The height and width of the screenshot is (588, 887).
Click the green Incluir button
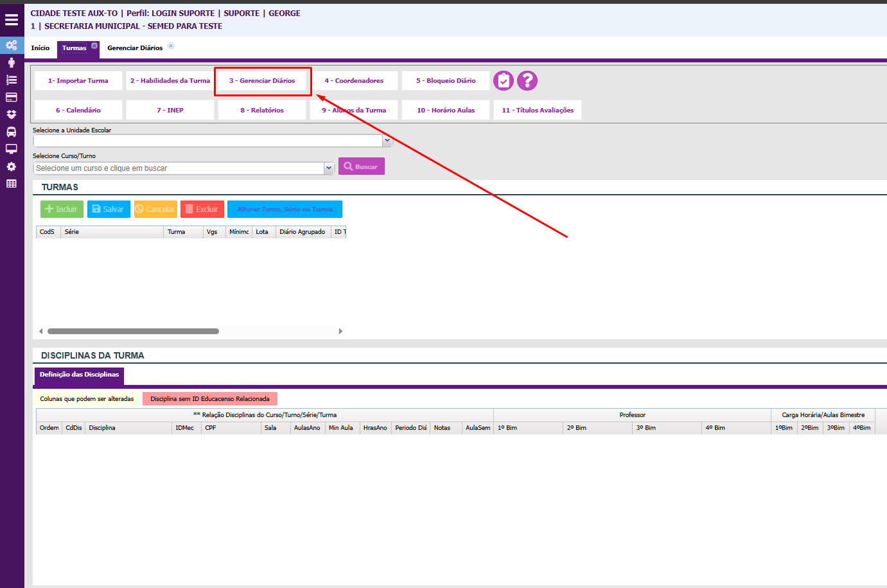point(62,209)
